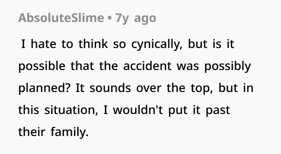Click the word "cynically" in the comment
The width and height of the screenshot is (281, 154).
click(x=157, y=44)
